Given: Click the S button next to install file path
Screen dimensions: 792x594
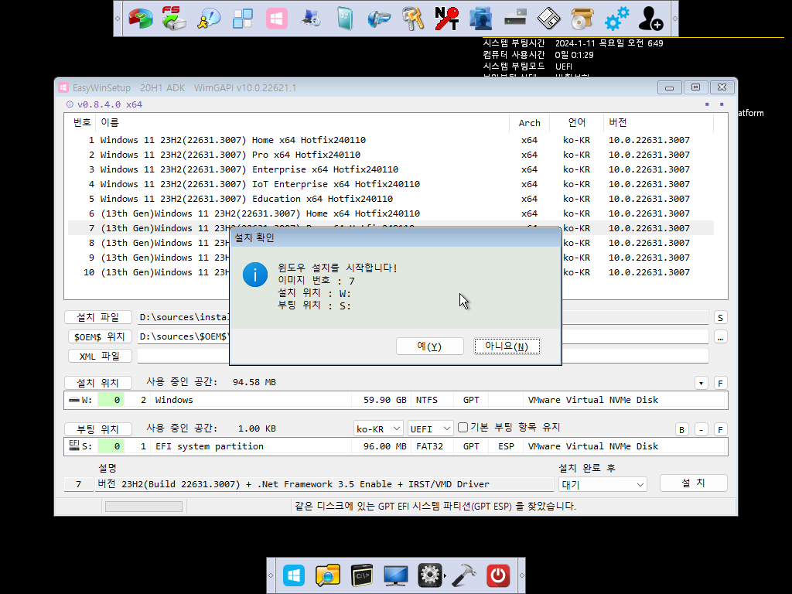Looking at the screenshot, I should tap(720, 318).
